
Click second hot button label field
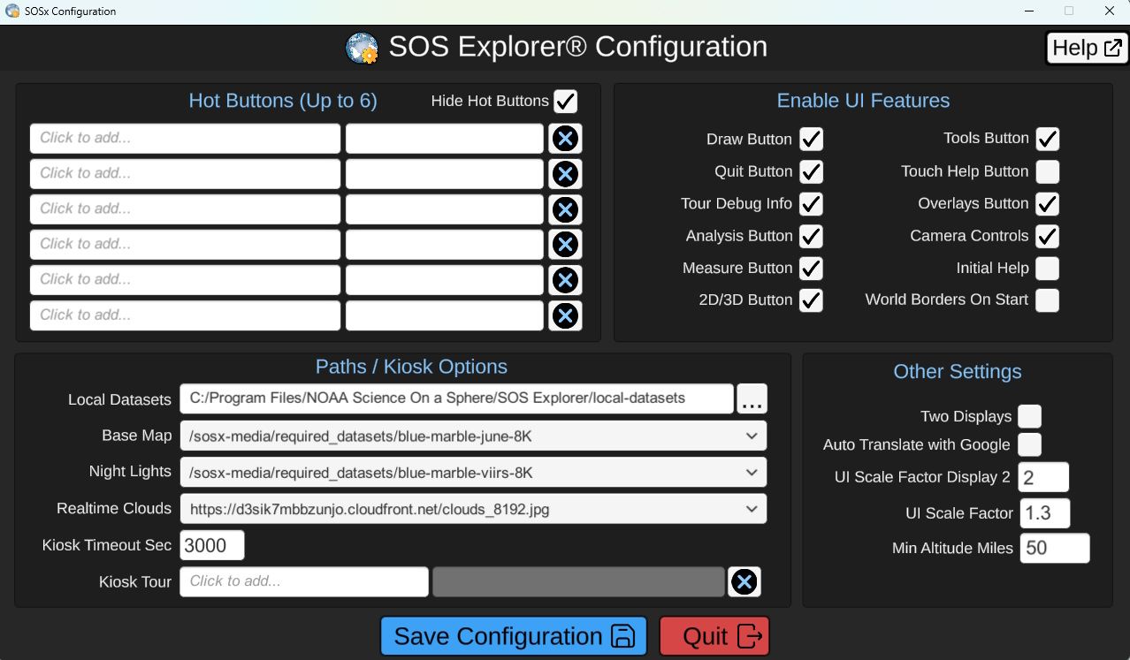[445, 174]
